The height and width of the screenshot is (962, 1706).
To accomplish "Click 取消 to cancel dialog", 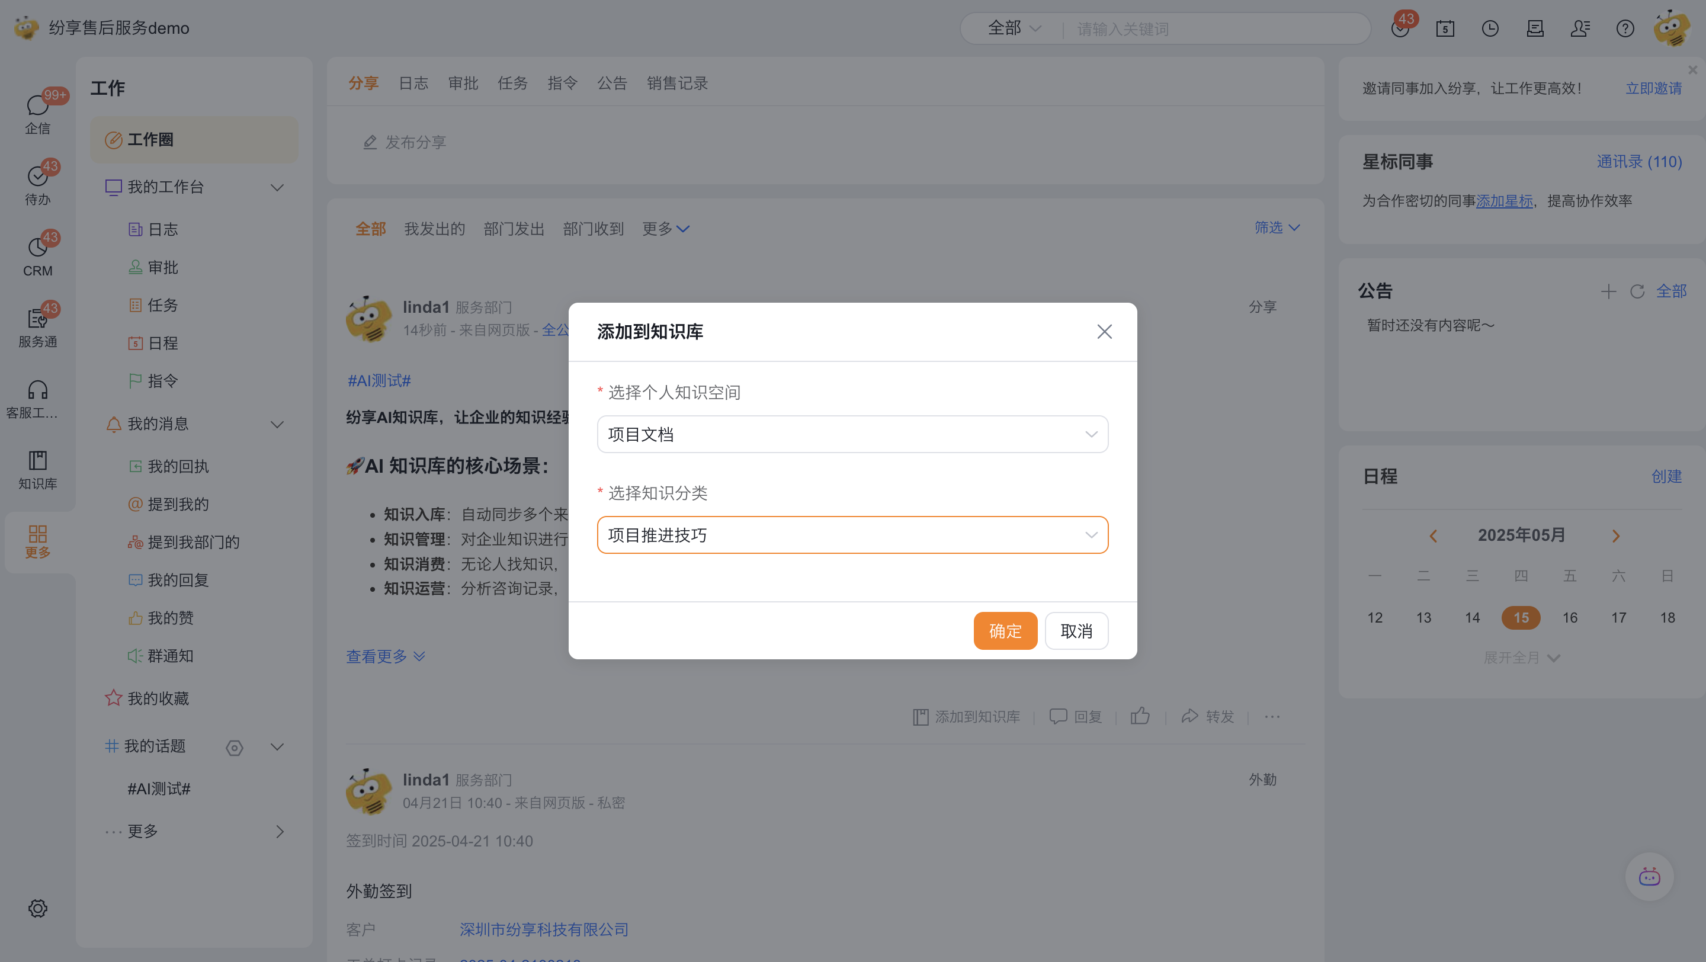I will [x=1076, y=630].
